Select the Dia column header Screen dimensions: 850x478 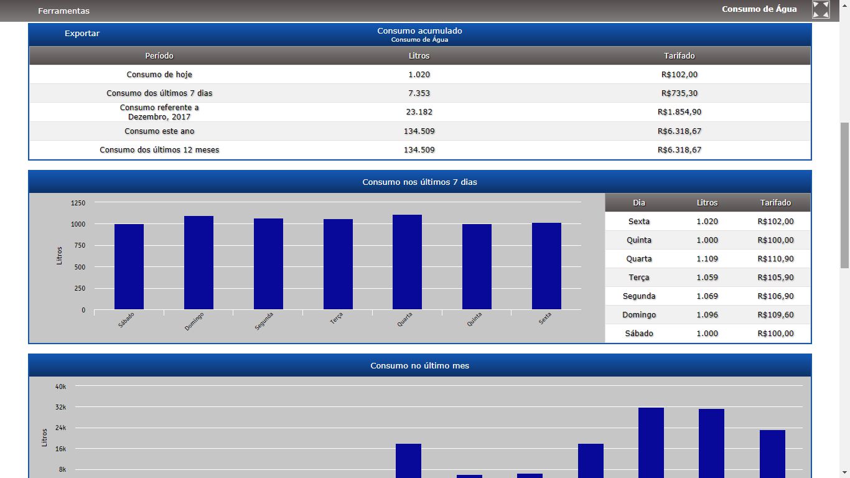(639, 203)
